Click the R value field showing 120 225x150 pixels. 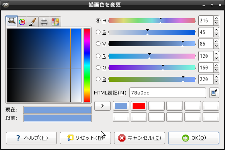[x=206, y=56]
